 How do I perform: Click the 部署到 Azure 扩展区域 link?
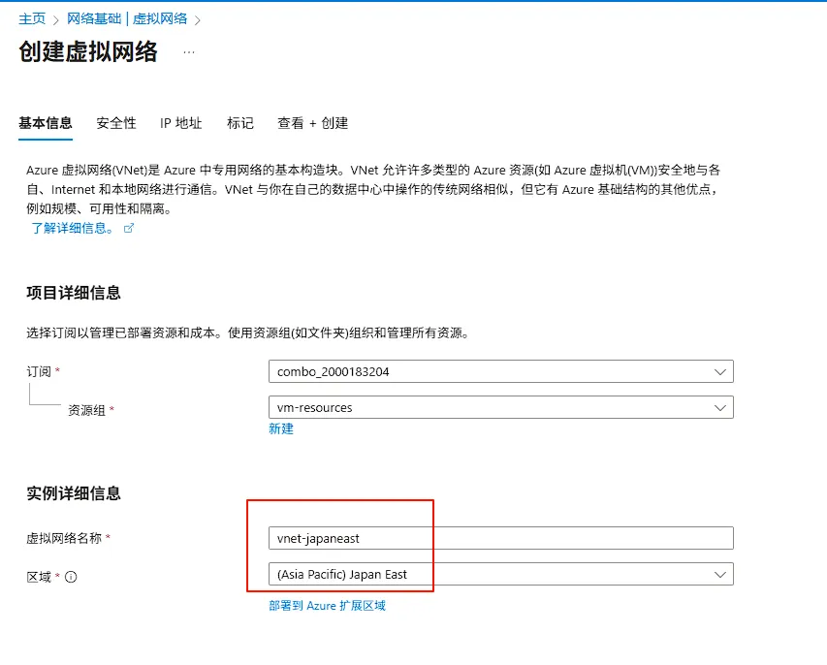(x=327, y=605)
